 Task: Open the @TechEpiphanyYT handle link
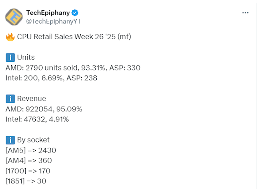[x=53, y=21]
